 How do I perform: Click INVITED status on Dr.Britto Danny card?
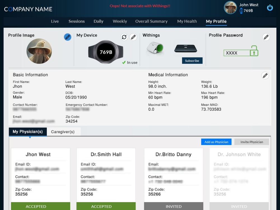click(x=174, y=206)
